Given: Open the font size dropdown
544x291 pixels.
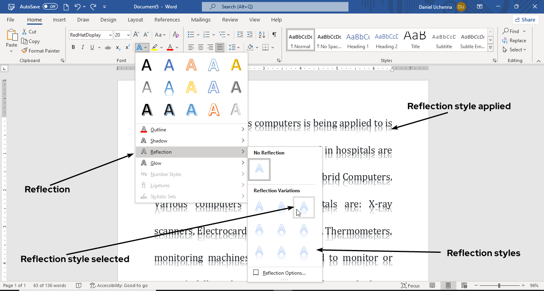Looking at the screenshot, I should click(x=128, y=35).
